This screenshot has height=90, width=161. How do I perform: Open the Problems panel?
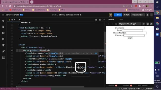point(126,85)
